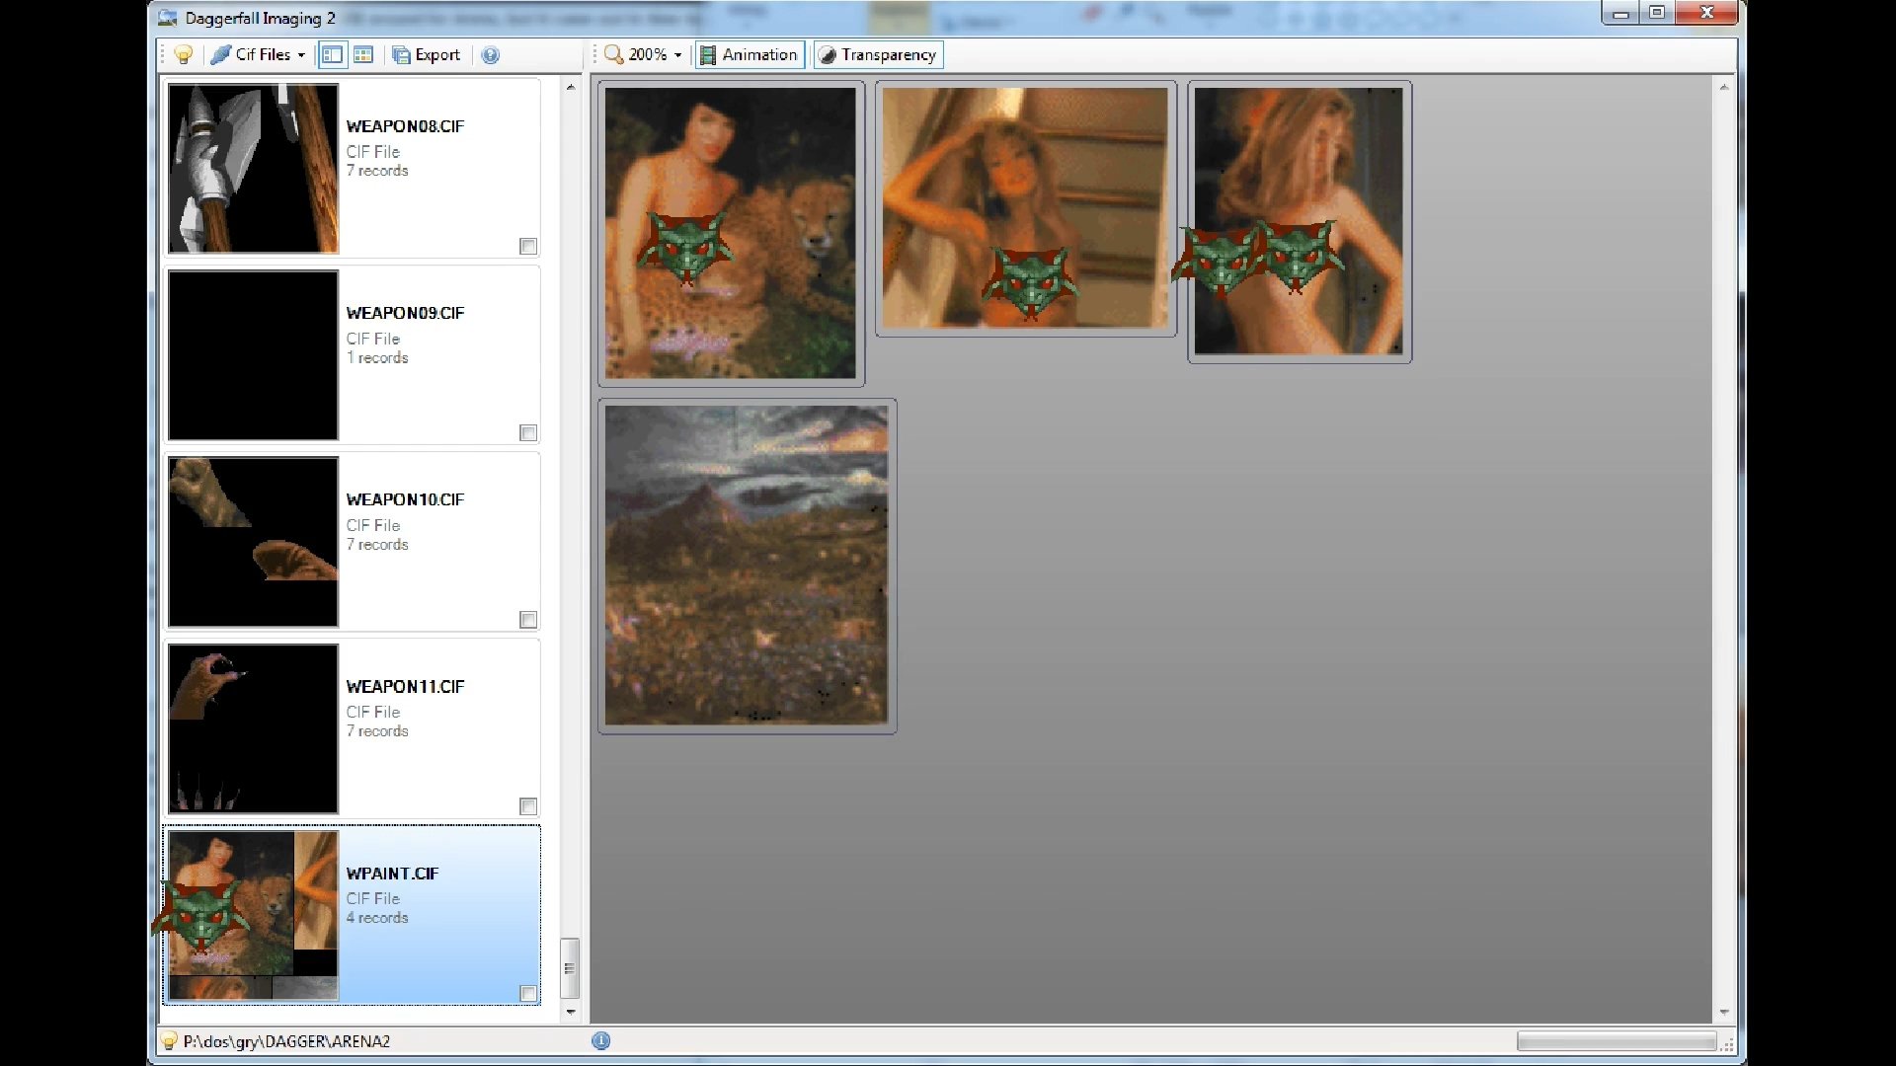Click the WEAPON09.CIF file name
Viewport: 1896px width, 1066px height.
(405, 313)
